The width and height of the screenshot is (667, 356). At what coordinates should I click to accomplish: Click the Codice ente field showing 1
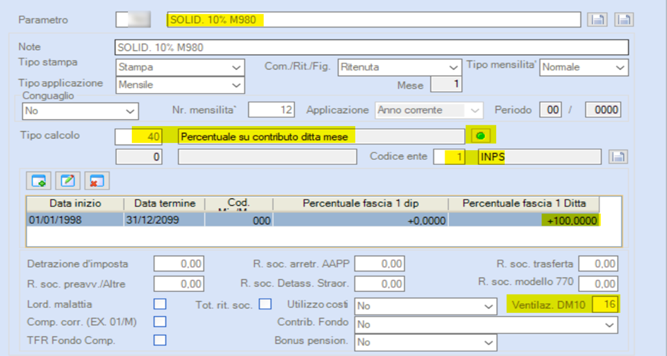(449, 156)
